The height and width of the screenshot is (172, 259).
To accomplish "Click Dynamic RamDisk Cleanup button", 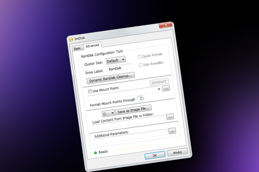I will [111, 78].
